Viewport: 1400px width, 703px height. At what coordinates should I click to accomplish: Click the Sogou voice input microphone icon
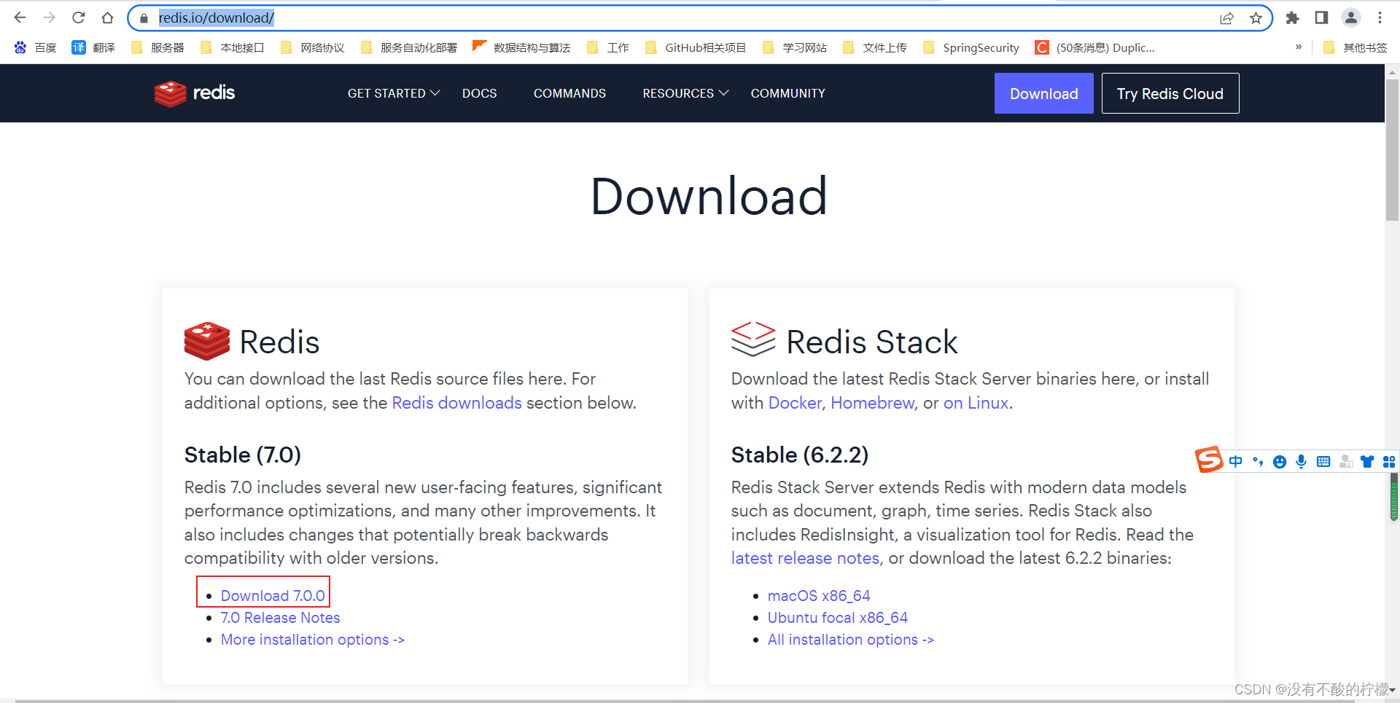[x=1302, y=461]
